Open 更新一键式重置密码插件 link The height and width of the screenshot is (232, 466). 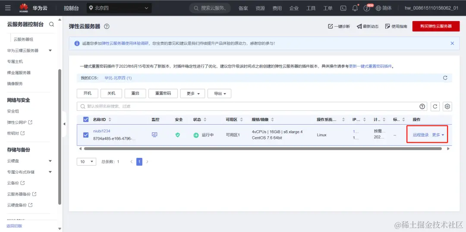tap(370, 66)
